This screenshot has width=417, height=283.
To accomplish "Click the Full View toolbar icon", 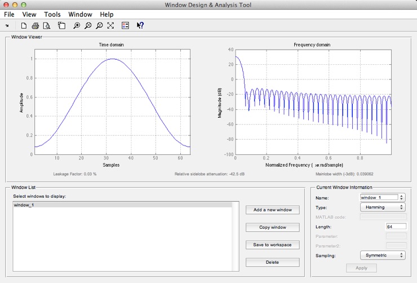I will click(x=110, y=25).
